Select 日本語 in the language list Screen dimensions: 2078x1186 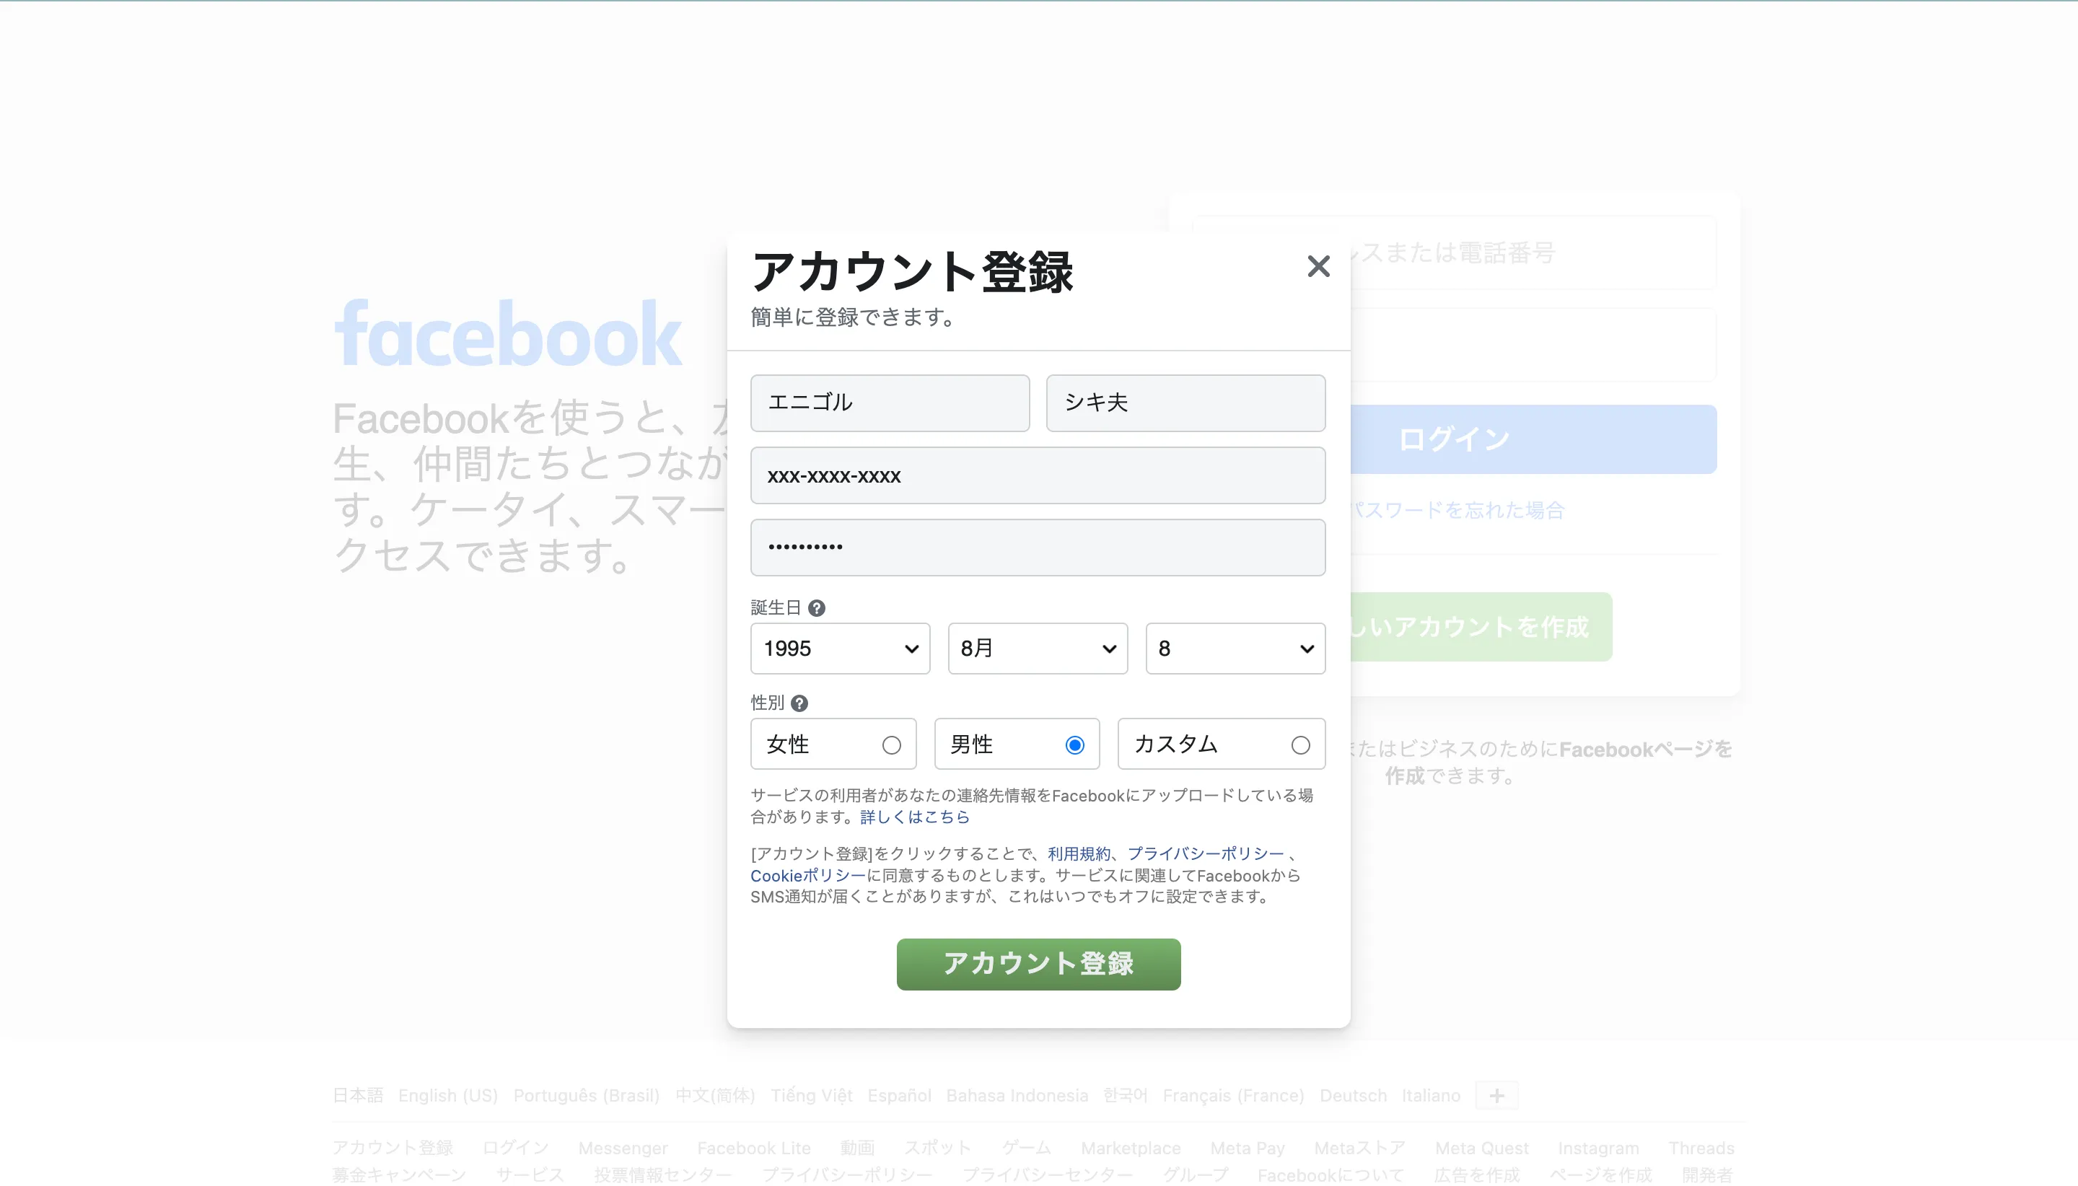point(358,1096)
